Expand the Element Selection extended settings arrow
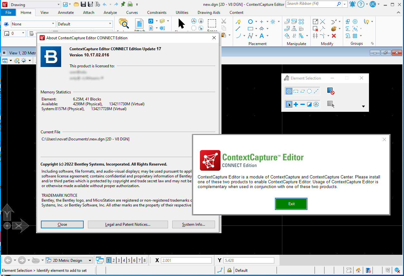Viewport: 404px width, 276px height. (363, 107)
